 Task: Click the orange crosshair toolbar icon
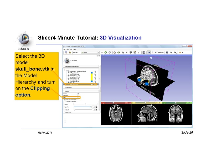pyautogui.click(x=180, y=53)
